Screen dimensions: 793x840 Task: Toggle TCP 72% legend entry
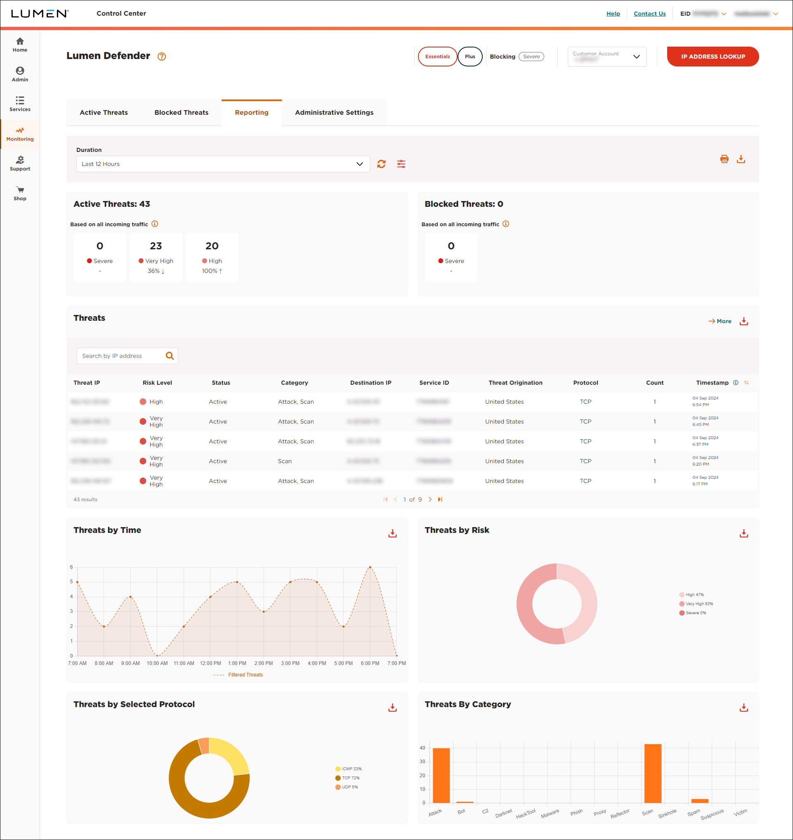[347, 778]
